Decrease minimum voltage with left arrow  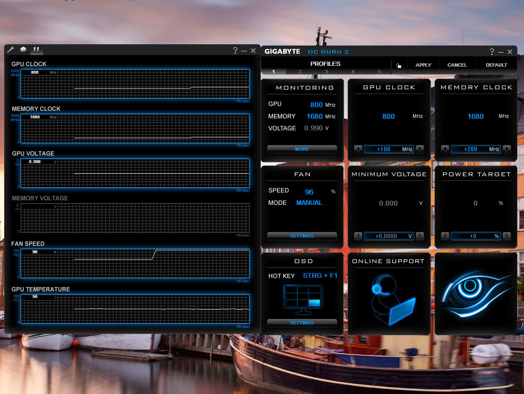pos(358,236)
